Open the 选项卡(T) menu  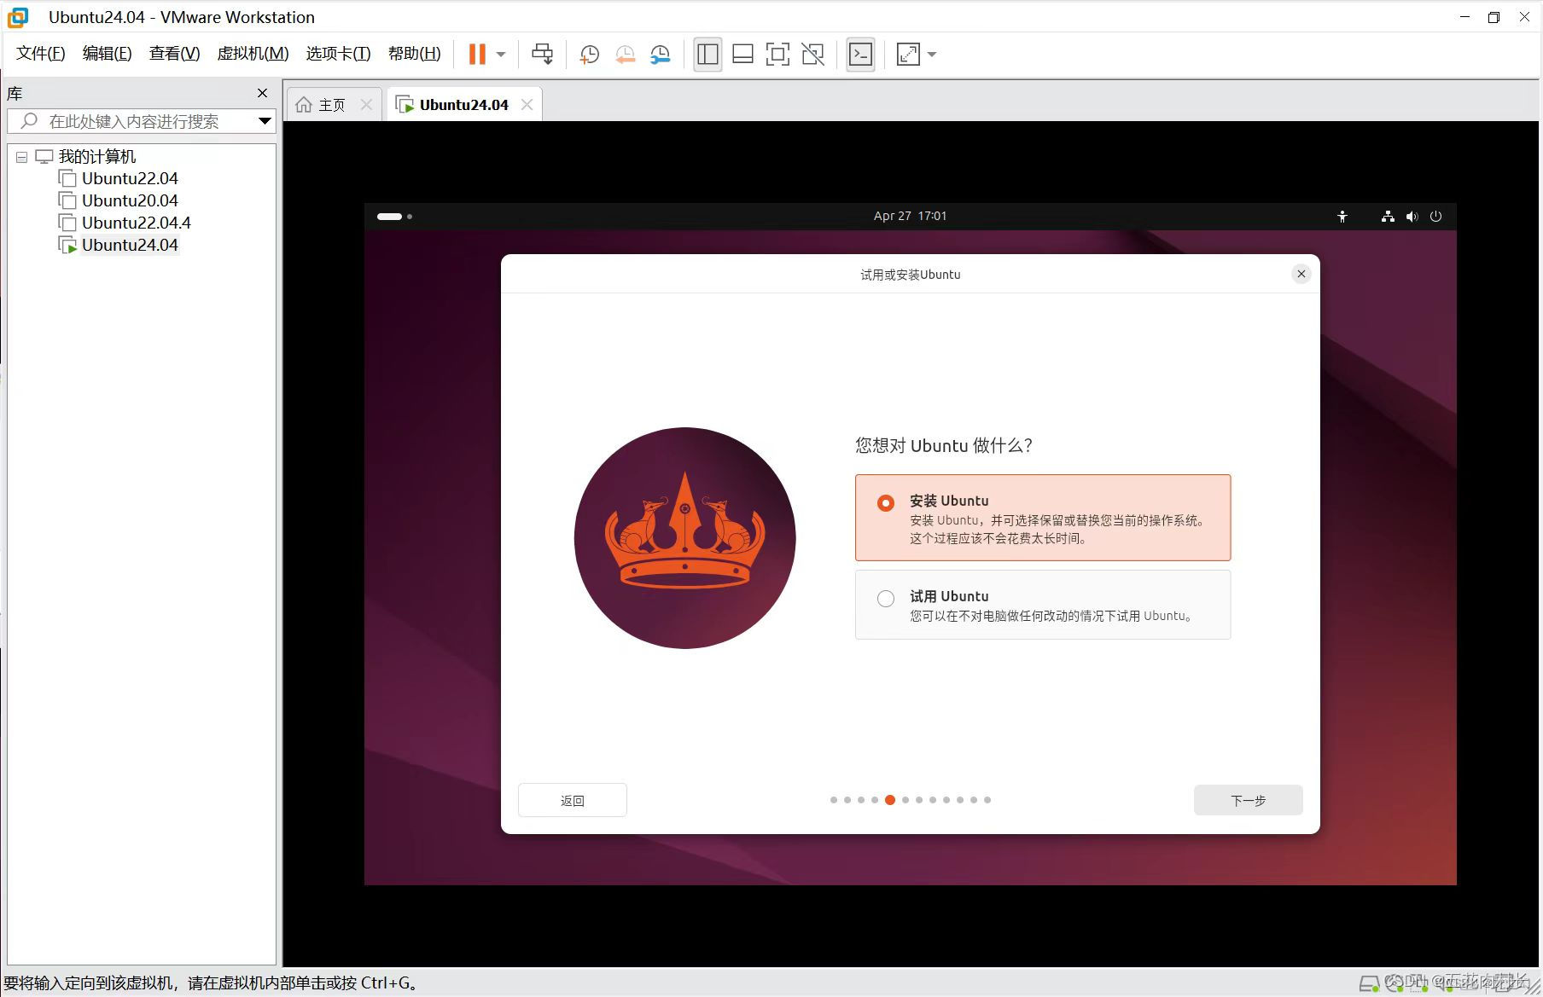(x=338, y=54)
